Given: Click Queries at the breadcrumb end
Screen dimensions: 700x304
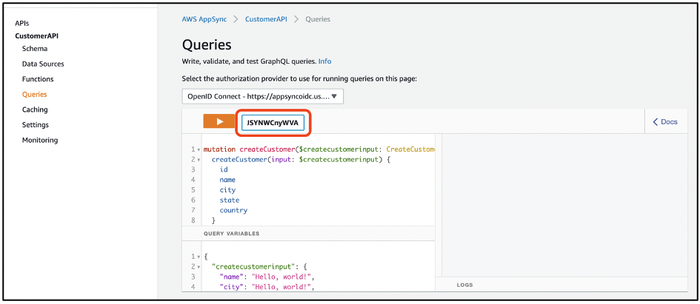Looking at the screenshot, I should point(318,19).
